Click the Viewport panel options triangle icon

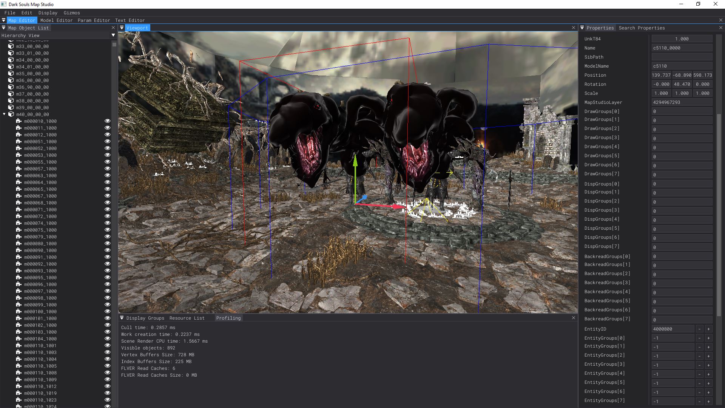pos(122,28)
